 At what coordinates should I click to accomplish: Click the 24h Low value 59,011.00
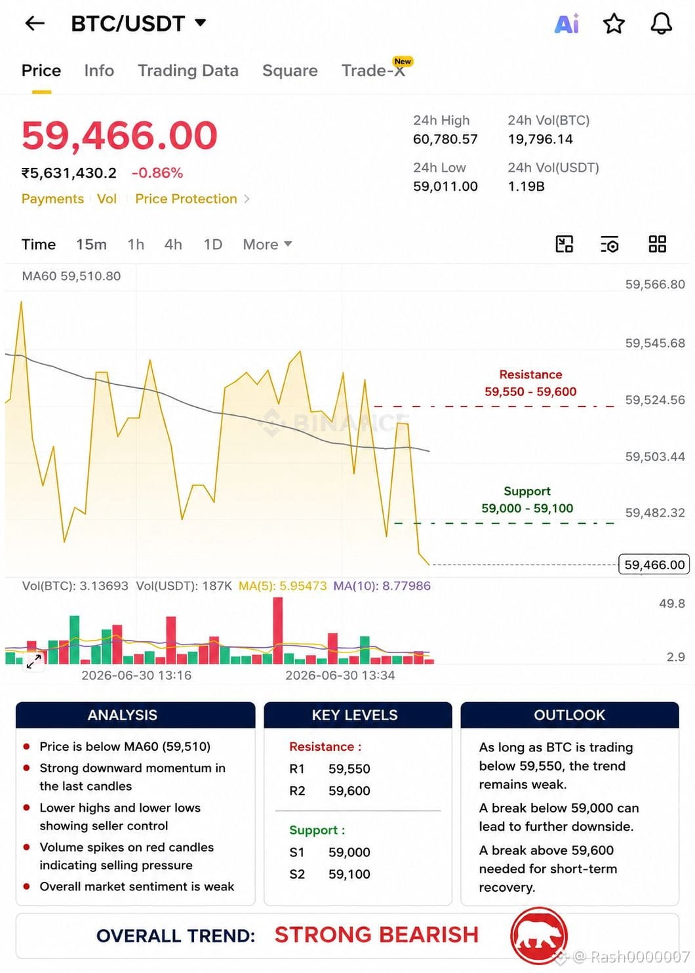[445, 186]
